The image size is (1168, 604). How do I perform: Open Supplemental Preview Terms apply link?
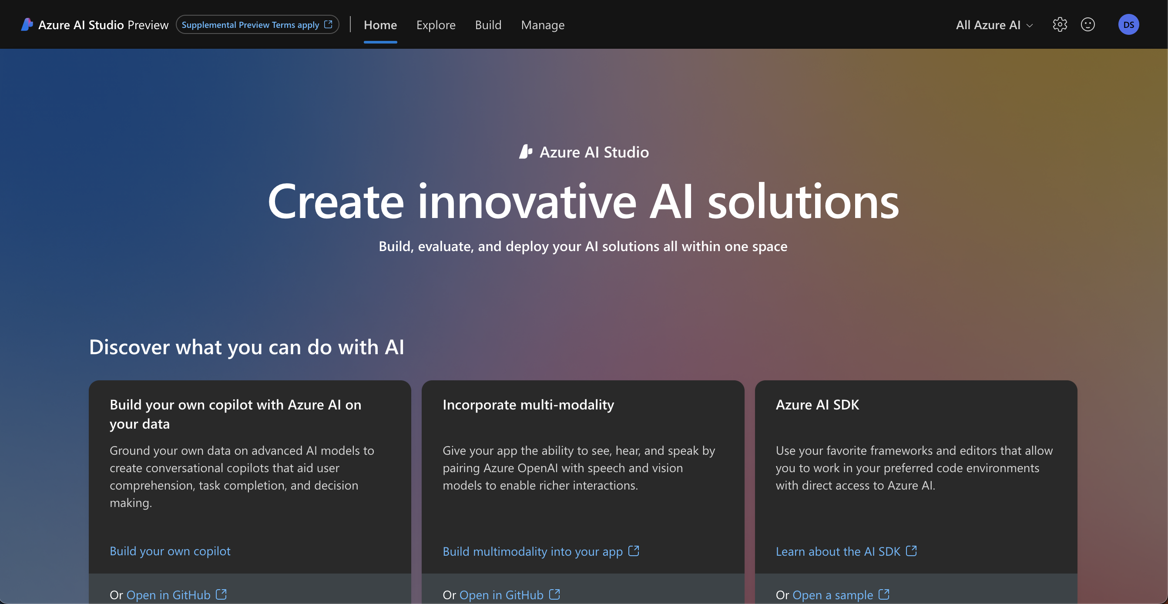[250, 25]
